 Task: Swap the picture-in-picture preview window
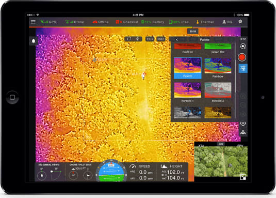pyautogui.click(x=243, y=177)
